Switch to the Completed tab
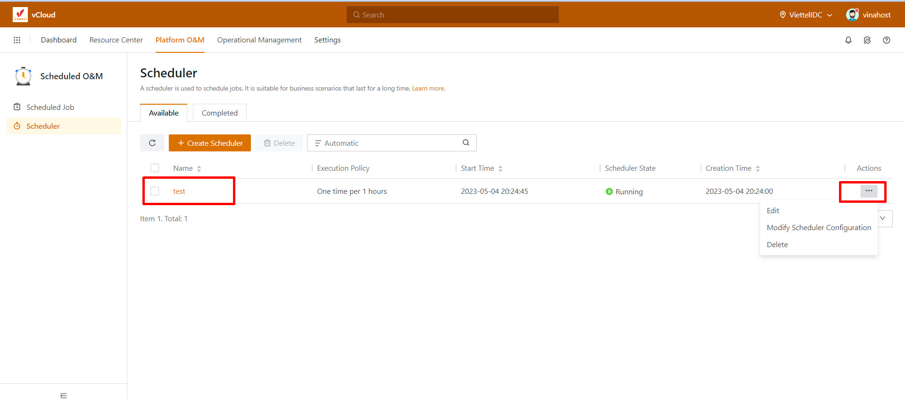 tap(219, 113)
